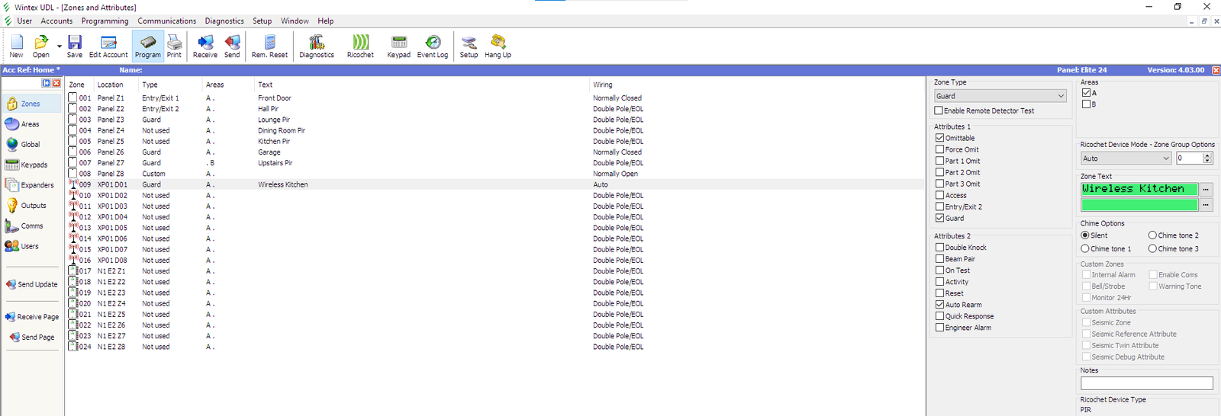
Task: Click the Hang Up icon
Action: [498, 46]
